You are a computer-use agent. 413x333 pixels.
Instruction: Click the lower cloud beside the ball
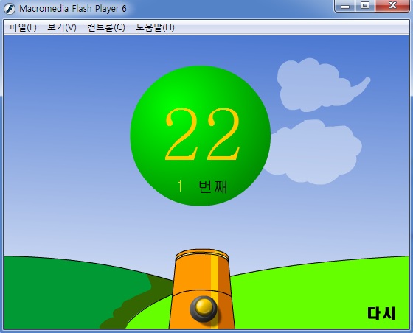tap(313, 152)
